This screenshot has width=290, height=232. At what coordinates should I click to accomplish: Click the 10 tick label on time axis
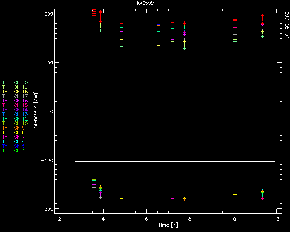(233, 218)
